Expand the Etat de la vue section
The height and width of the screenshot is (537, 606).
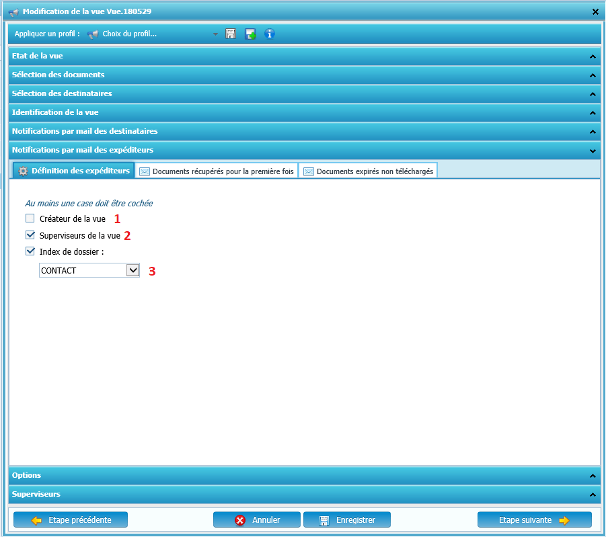click(x=303, y=56)
